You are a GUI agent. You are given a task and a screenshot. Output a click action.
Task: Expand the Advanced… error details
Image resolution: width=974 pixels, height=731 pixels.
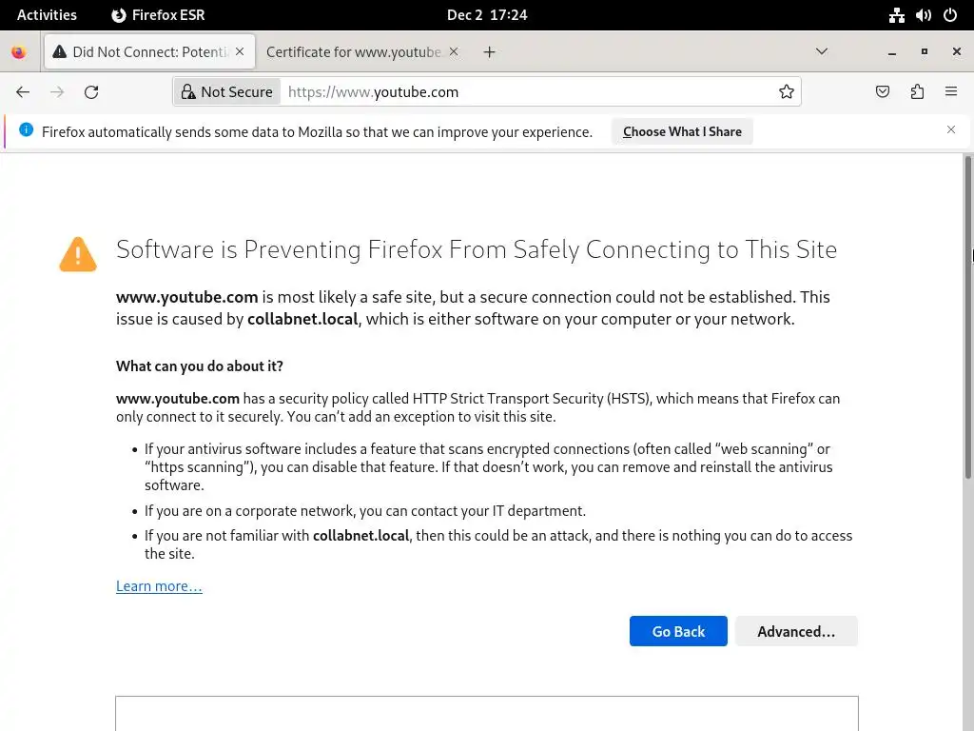point(796,631)
